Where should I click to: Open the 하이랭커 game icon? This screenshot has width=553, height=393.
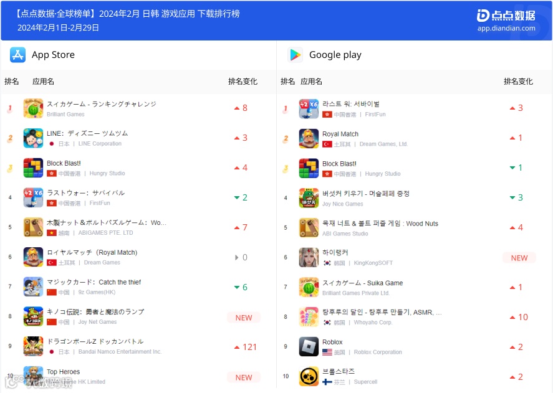point(309,257)
